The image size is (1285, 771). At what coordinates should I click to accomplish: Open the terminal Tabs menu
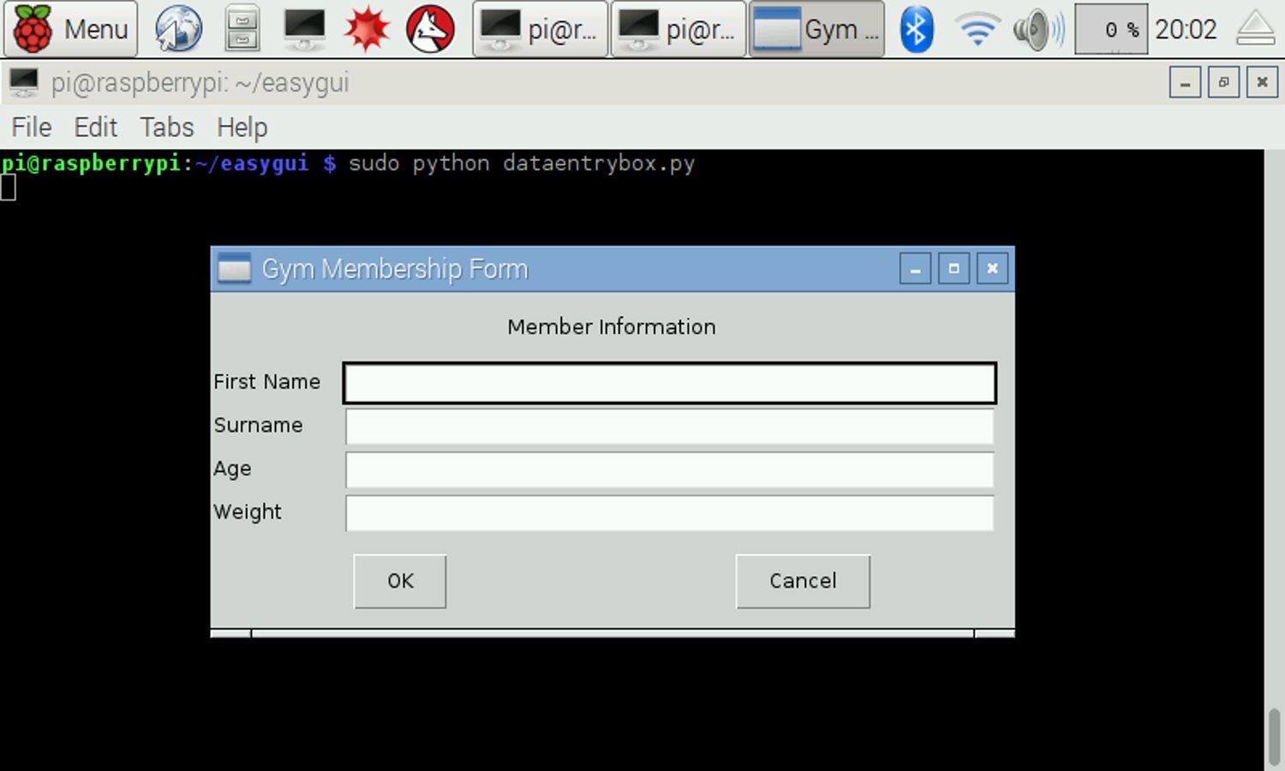167,127
